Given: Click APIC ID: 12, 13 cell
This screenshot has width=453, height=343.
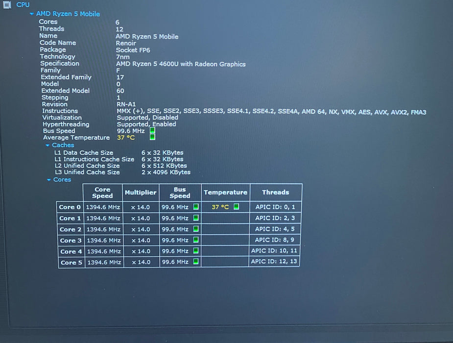Looking at the screenshot, I should coord(274,262).
